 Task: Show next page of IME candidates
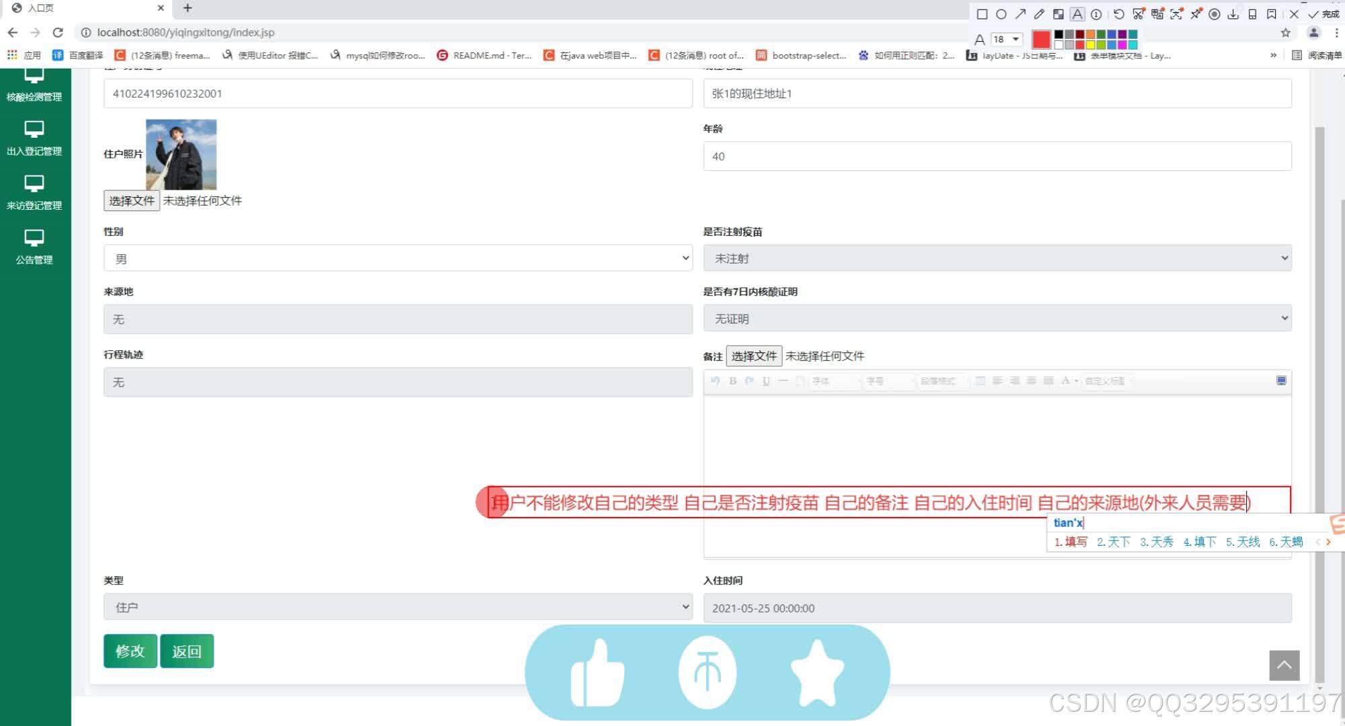click(x=1329, y=542)
